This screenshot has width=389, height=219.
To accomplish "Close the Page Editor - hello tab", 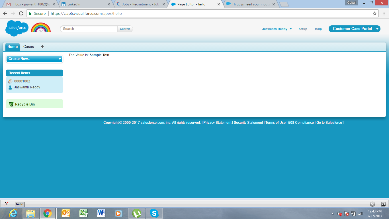I will pyautogui.click(x=219, y=4).
